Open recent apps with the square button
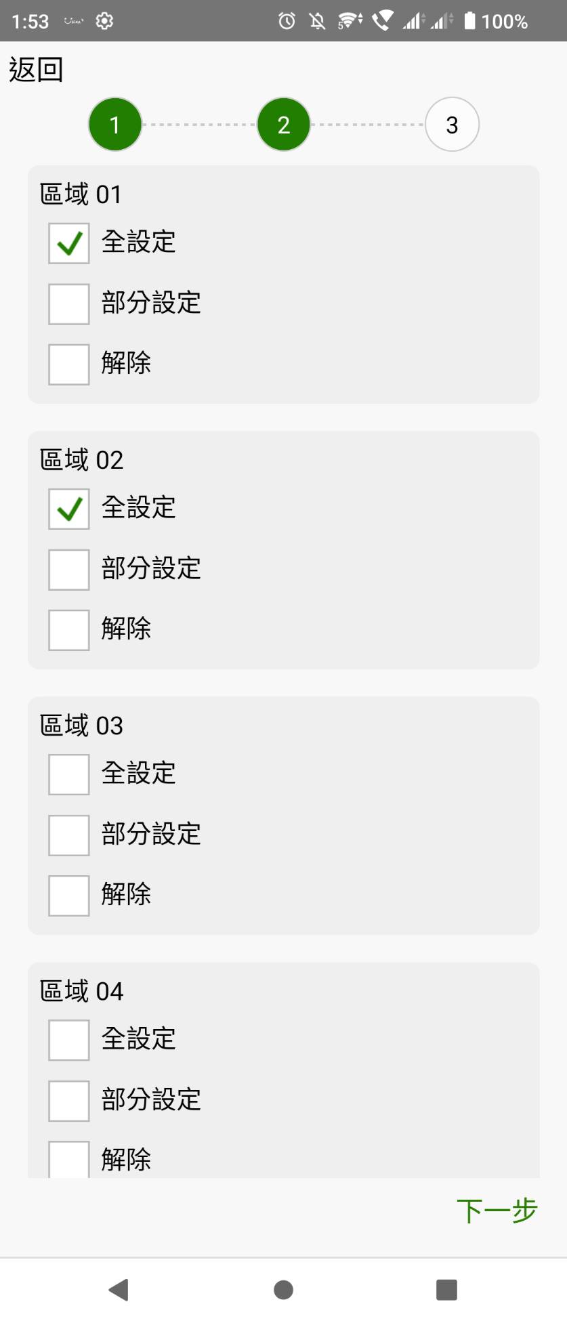This screenshot has width=567, height=1323. click(x=446, y=1290)
